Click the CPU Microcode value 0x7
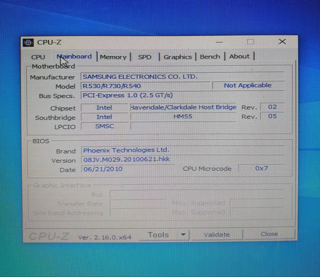 pos(261,169)
